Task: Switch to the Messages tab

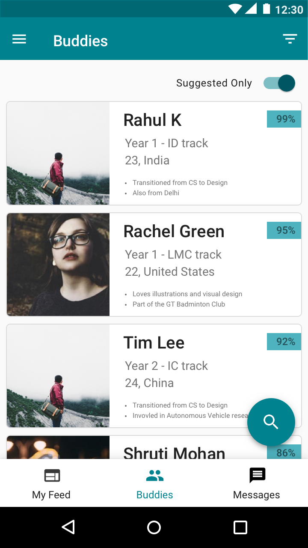Action: pyautogui.click(x=257, y=483)
